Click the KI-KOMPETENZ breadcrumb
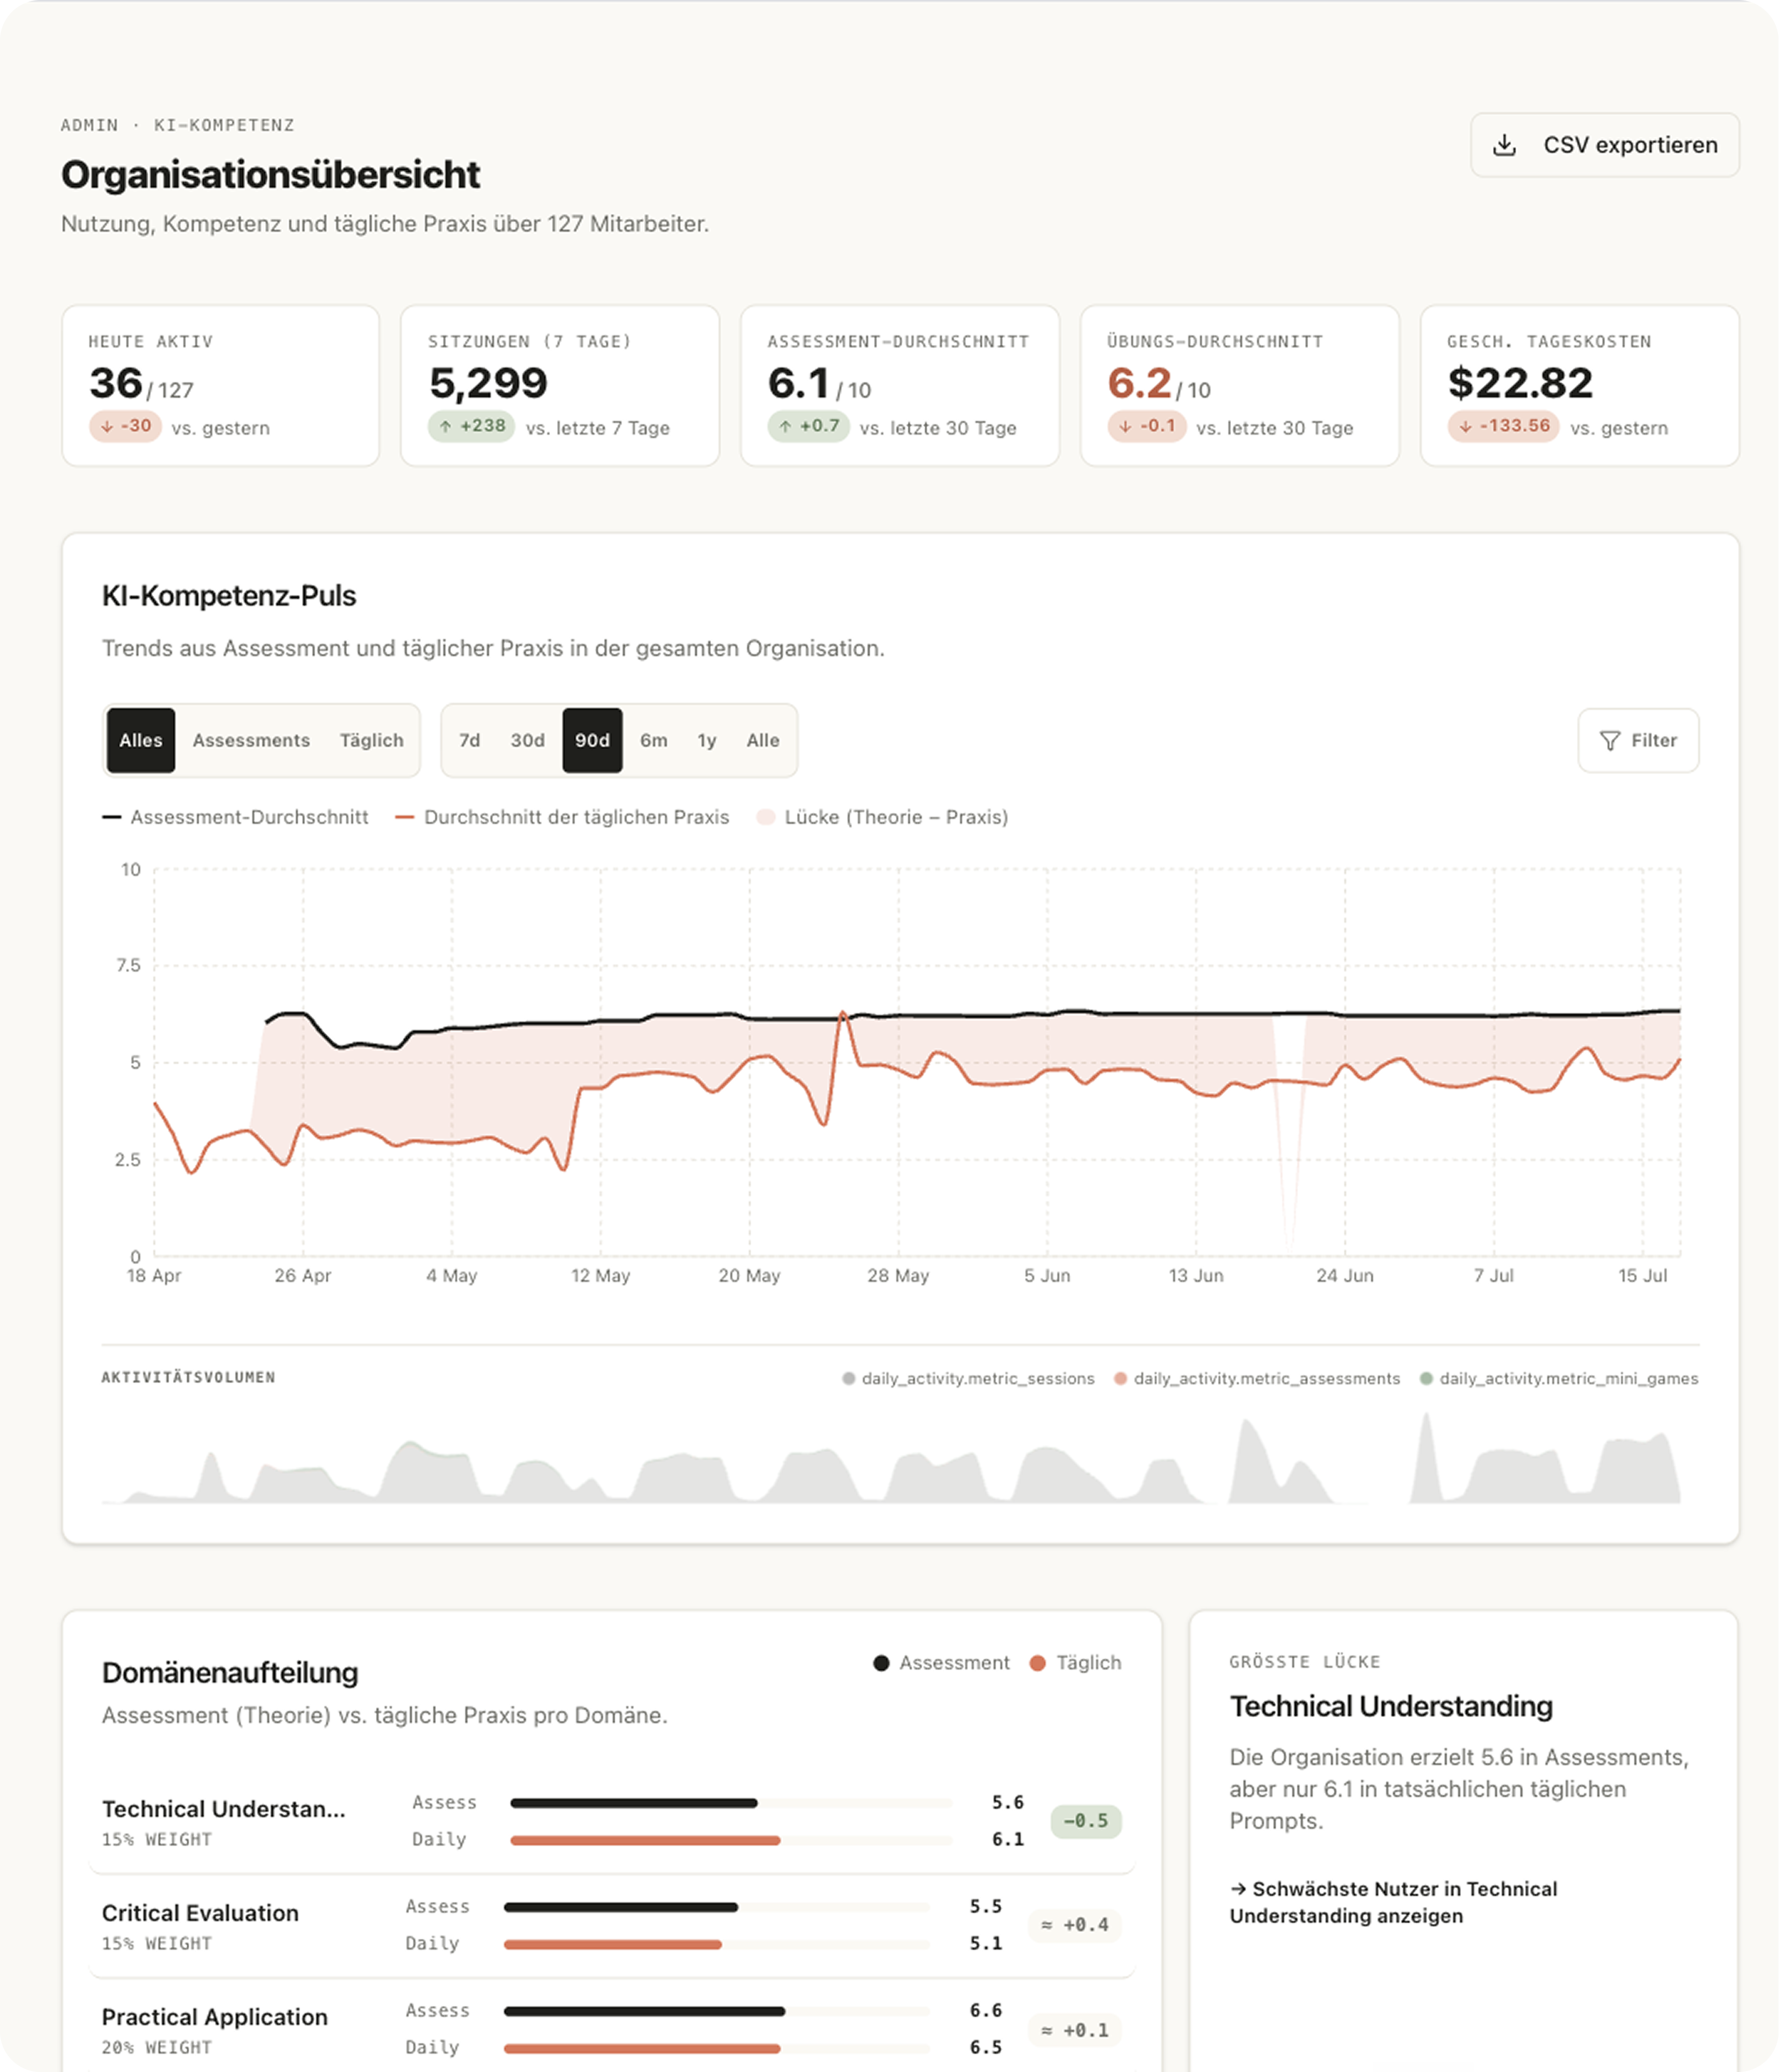This screenshot has height=2072, width=1779. pos(224,125)
